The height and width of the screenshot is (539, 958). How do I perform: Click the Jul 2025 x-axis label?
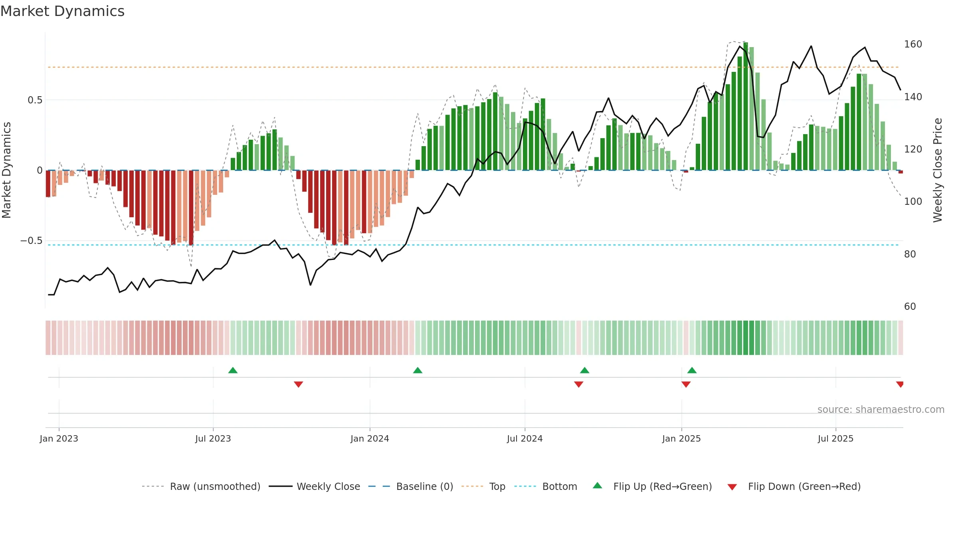836,438
